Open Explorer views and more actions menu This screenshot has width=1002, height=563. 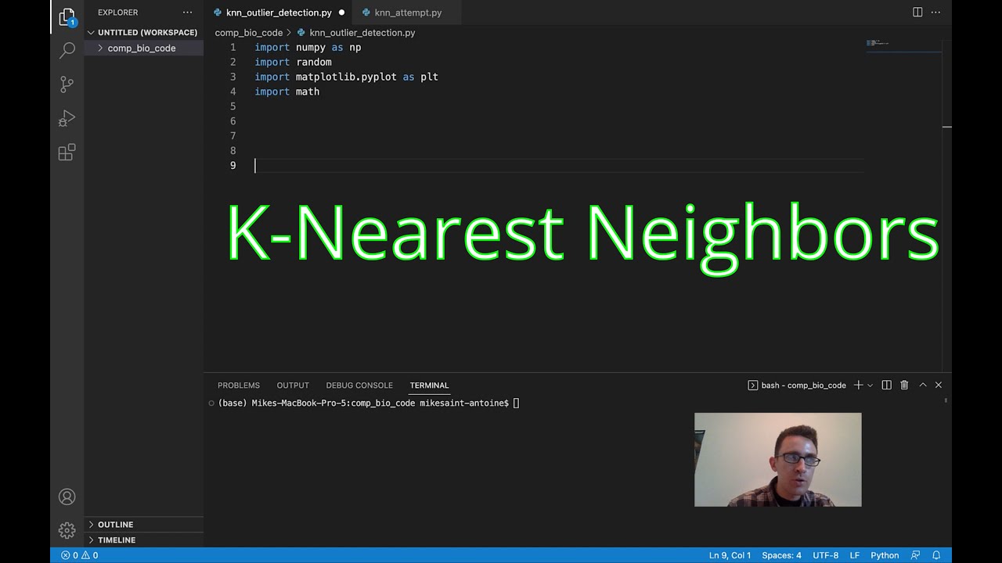[x=187, y=13]
